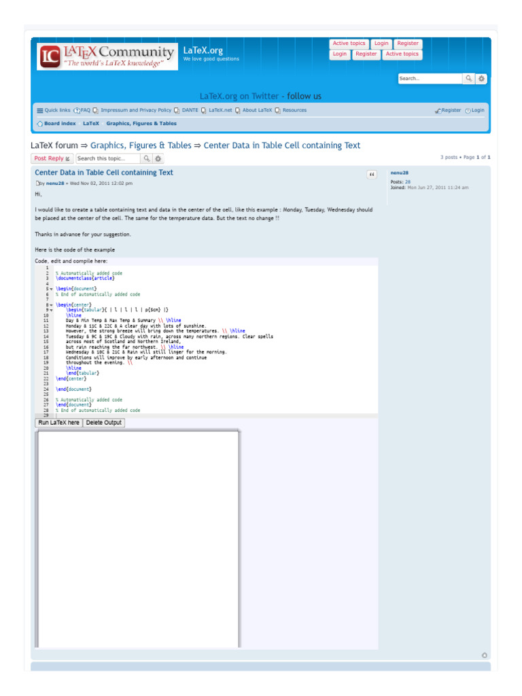
Task: Click gear icon next to Search this topic
Action: coord(158,158)
